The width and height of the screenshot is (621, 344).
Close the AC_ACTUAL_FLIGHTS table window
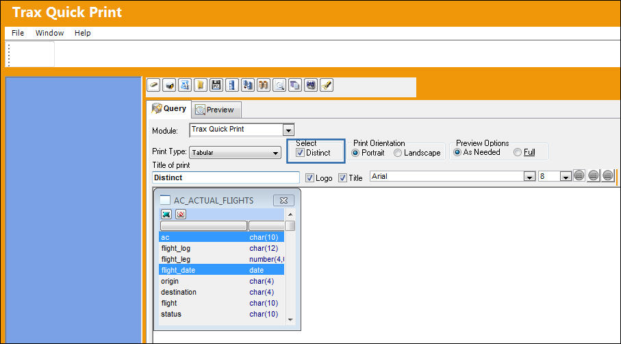point(283,201)
